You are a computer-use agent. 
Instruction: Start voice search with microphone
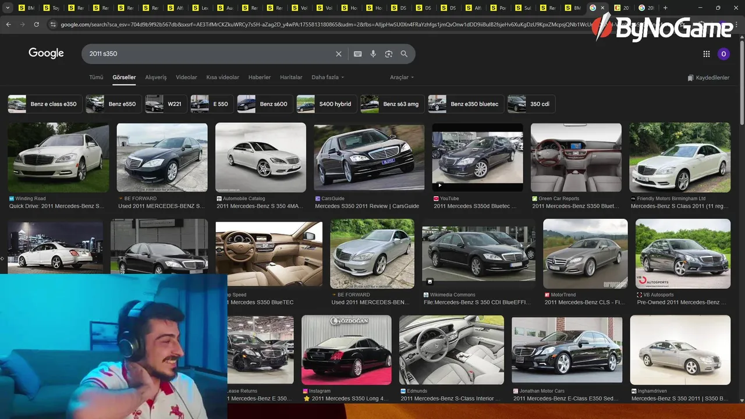(x=373, y=54)
